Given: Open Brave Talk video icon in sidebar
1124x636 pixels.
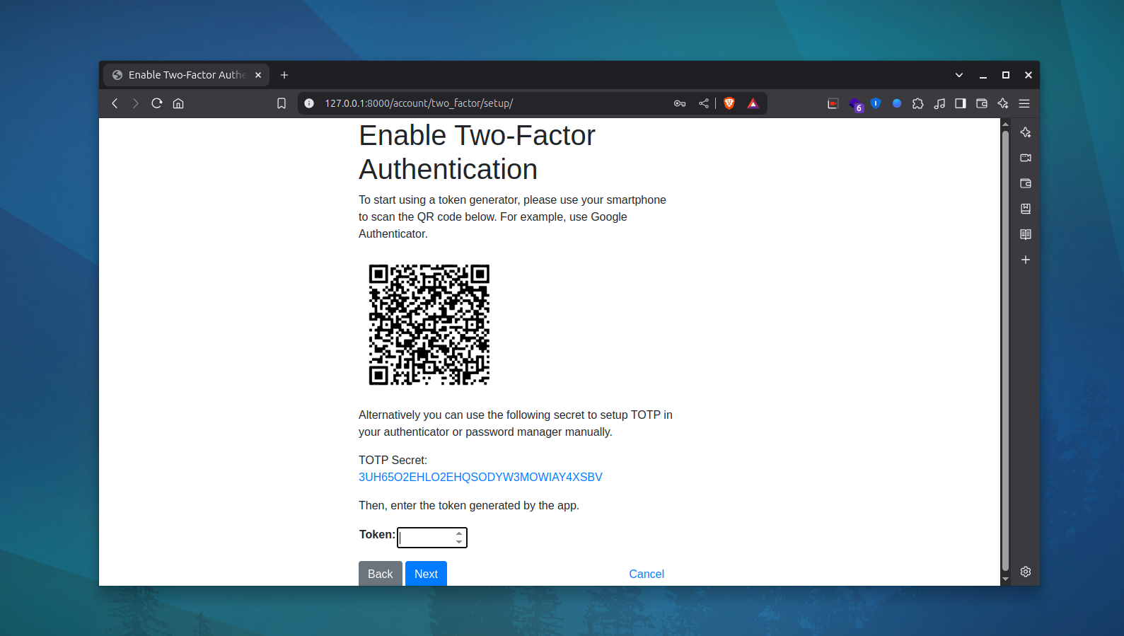Looking at the screenshot, I should (1026, 158).
